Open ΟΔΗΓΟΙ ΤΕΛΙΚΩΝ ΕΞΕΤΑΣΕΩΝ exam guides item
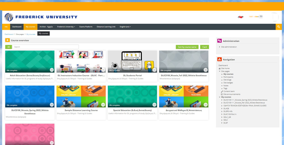Viewport: 284px width, 145px height. 245,106
